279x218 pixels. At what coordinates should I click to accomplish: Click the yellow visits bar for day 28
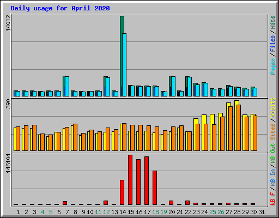236,125
